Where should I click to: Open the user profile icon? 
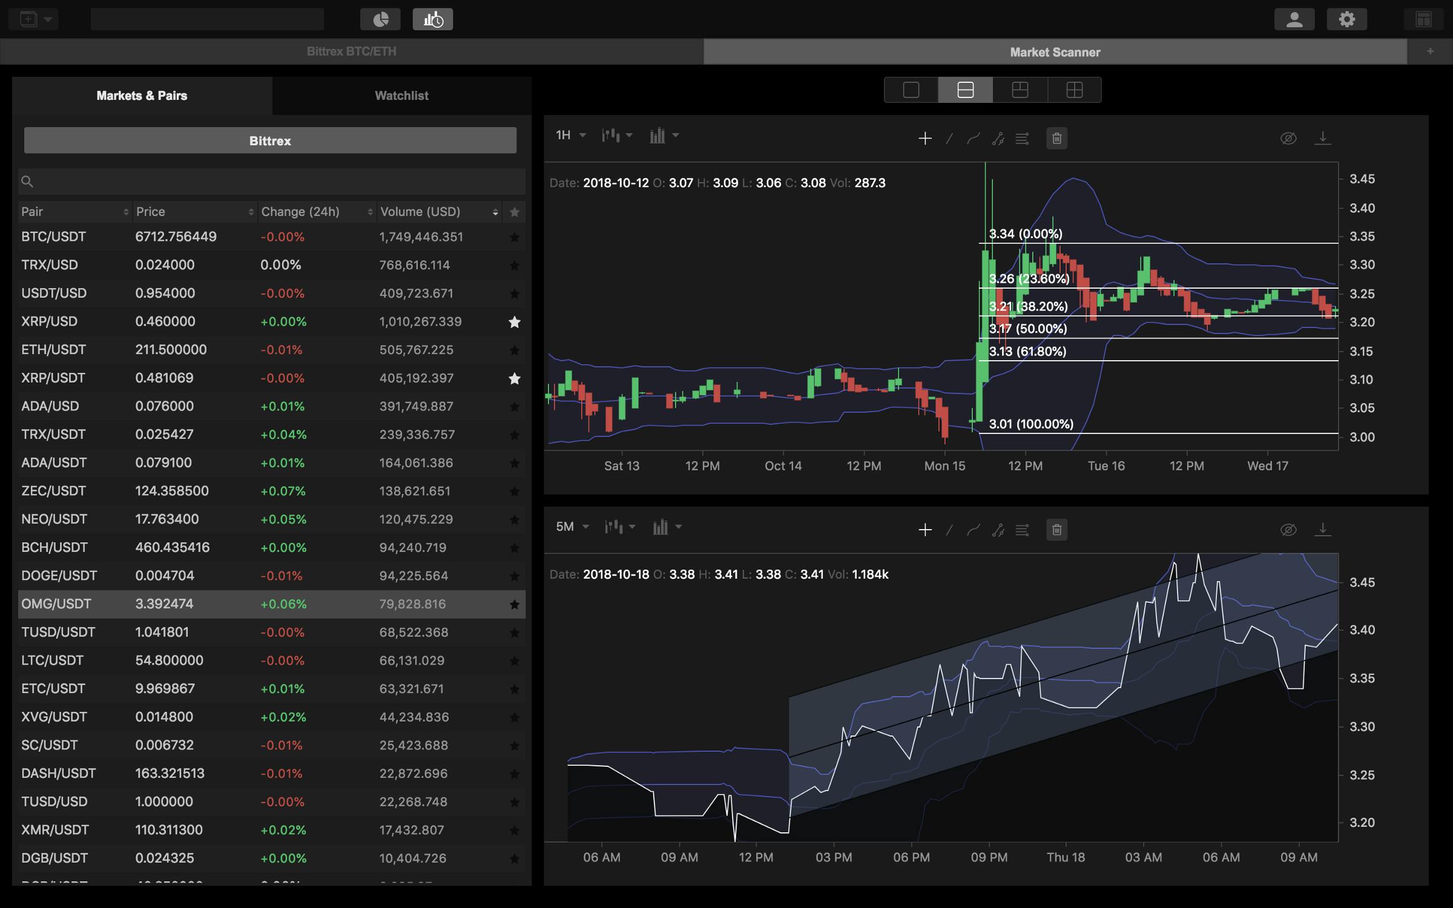[x=1295, y=19]
